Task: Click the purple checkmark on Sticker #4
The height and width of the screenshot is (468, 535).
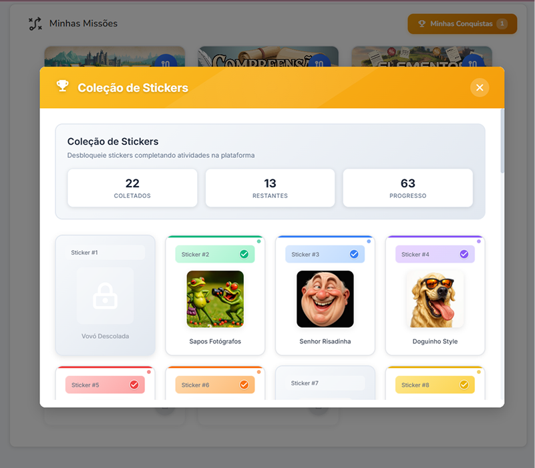Action: 464,254
